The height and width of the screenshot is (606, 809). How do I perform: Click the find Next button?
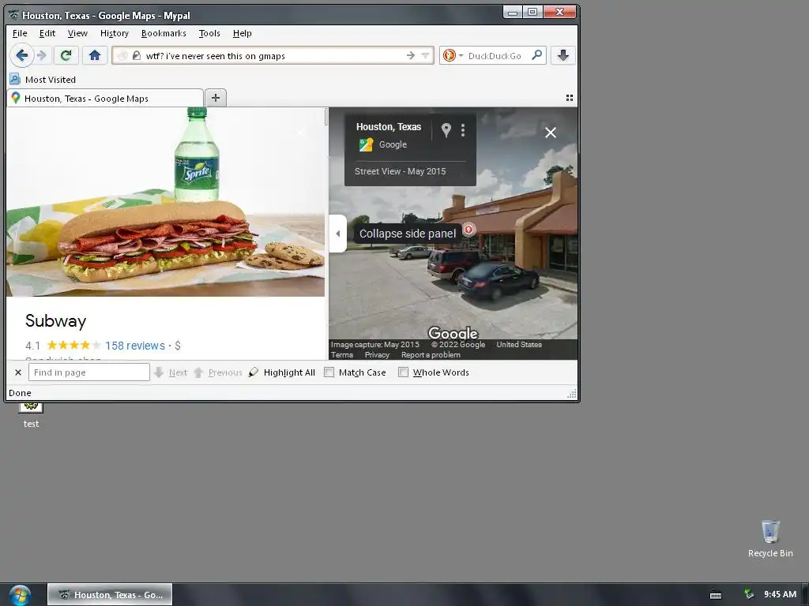(171, 372)
